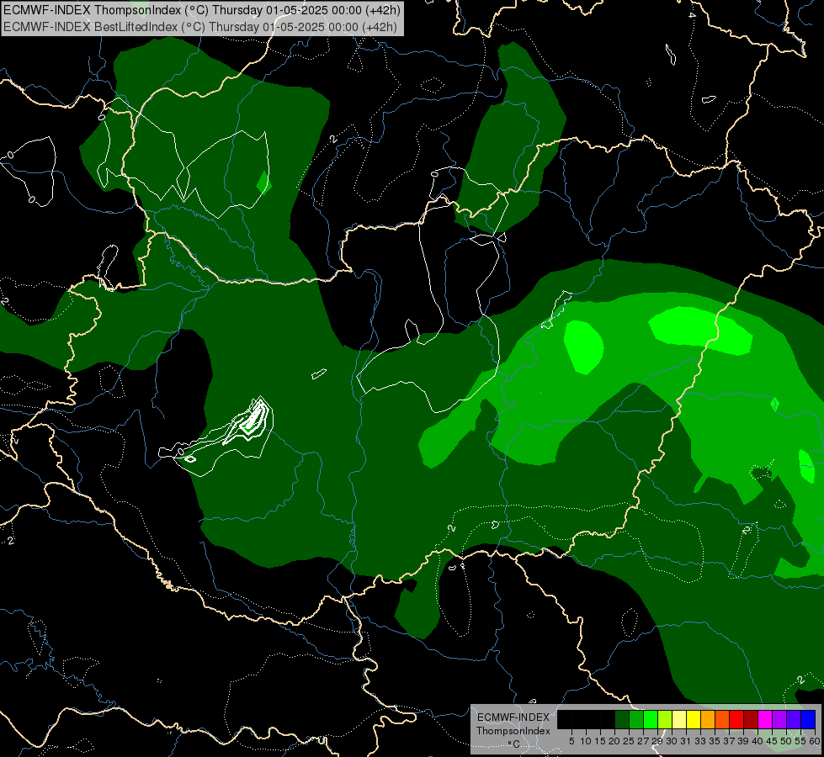Pick the lime 29–30 legend swatch
Screen dimensions: 824x757
pyautogui.click(x=665, y=719)
